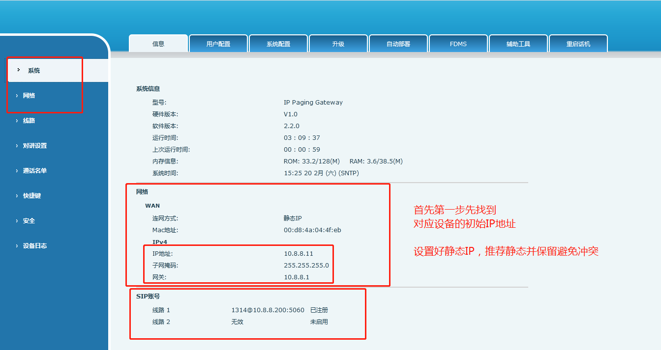
Task: Switch to the 信息 tab
Action: tap(158, 44)
